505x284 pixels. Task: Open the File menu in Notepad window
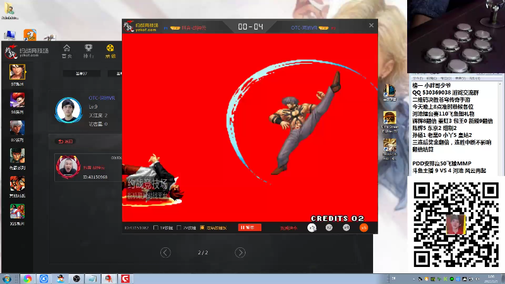[418, 78]
